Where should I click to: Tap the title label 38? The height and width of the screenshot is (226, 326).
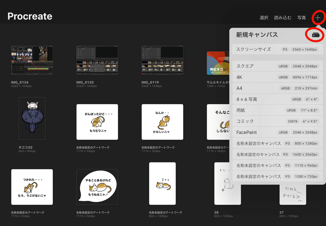(x=217, y=212)
